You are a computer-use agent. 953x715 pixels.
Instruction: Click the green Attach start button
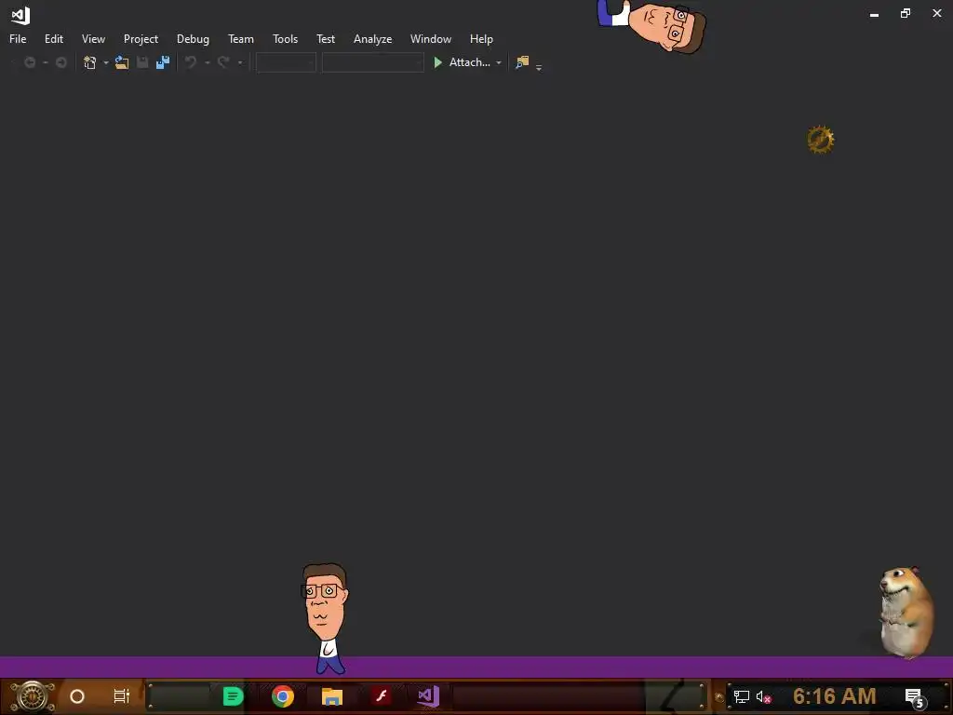(462, 62)
